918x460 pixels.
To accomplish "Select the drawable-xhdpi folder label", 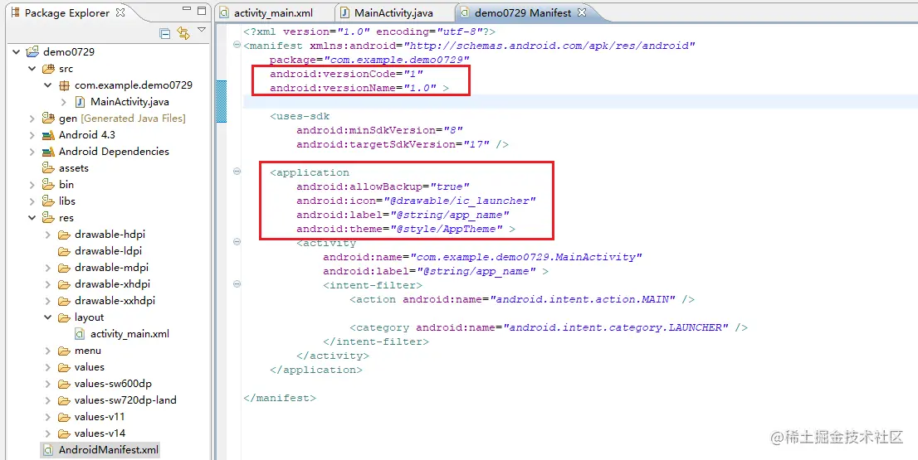I will point(112,284).
